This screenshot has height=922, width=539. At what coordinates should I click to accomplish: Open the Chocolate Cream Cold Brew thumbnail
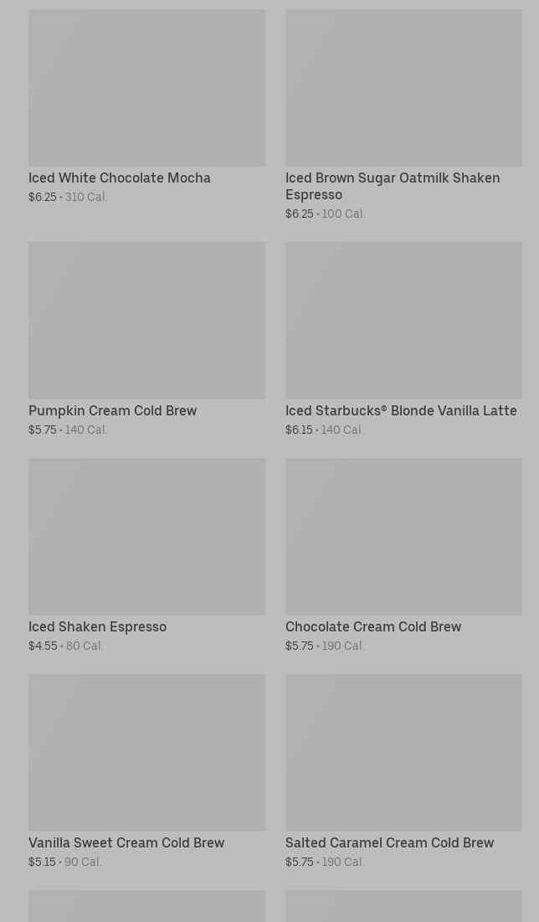[403, 537]
